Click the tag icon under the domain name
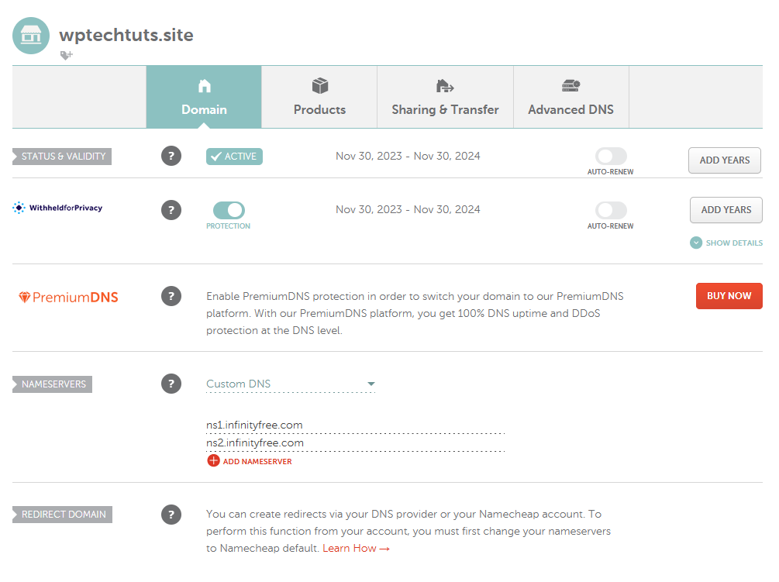This screenshot has width=779, height=582. (x=67, y=55)
